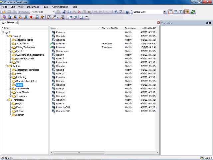Collapse the Translation folder
Screen dimensions: 213x160
pyautogui.click(x=7, y=100)
